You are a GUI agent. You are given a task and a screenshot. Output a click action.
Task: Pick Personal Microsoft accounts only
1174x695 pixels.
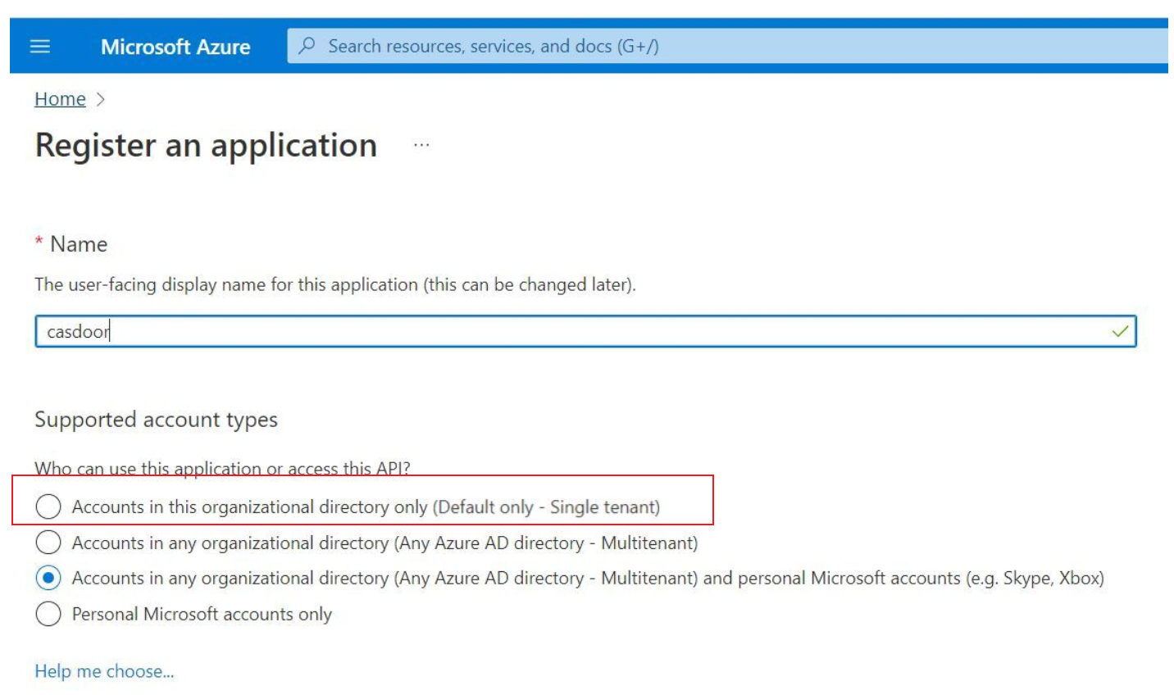click(x=48, y=611)
